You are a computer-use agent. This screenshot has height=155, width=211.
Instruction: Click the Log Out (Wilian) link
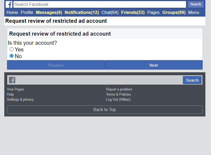(118, 99)
